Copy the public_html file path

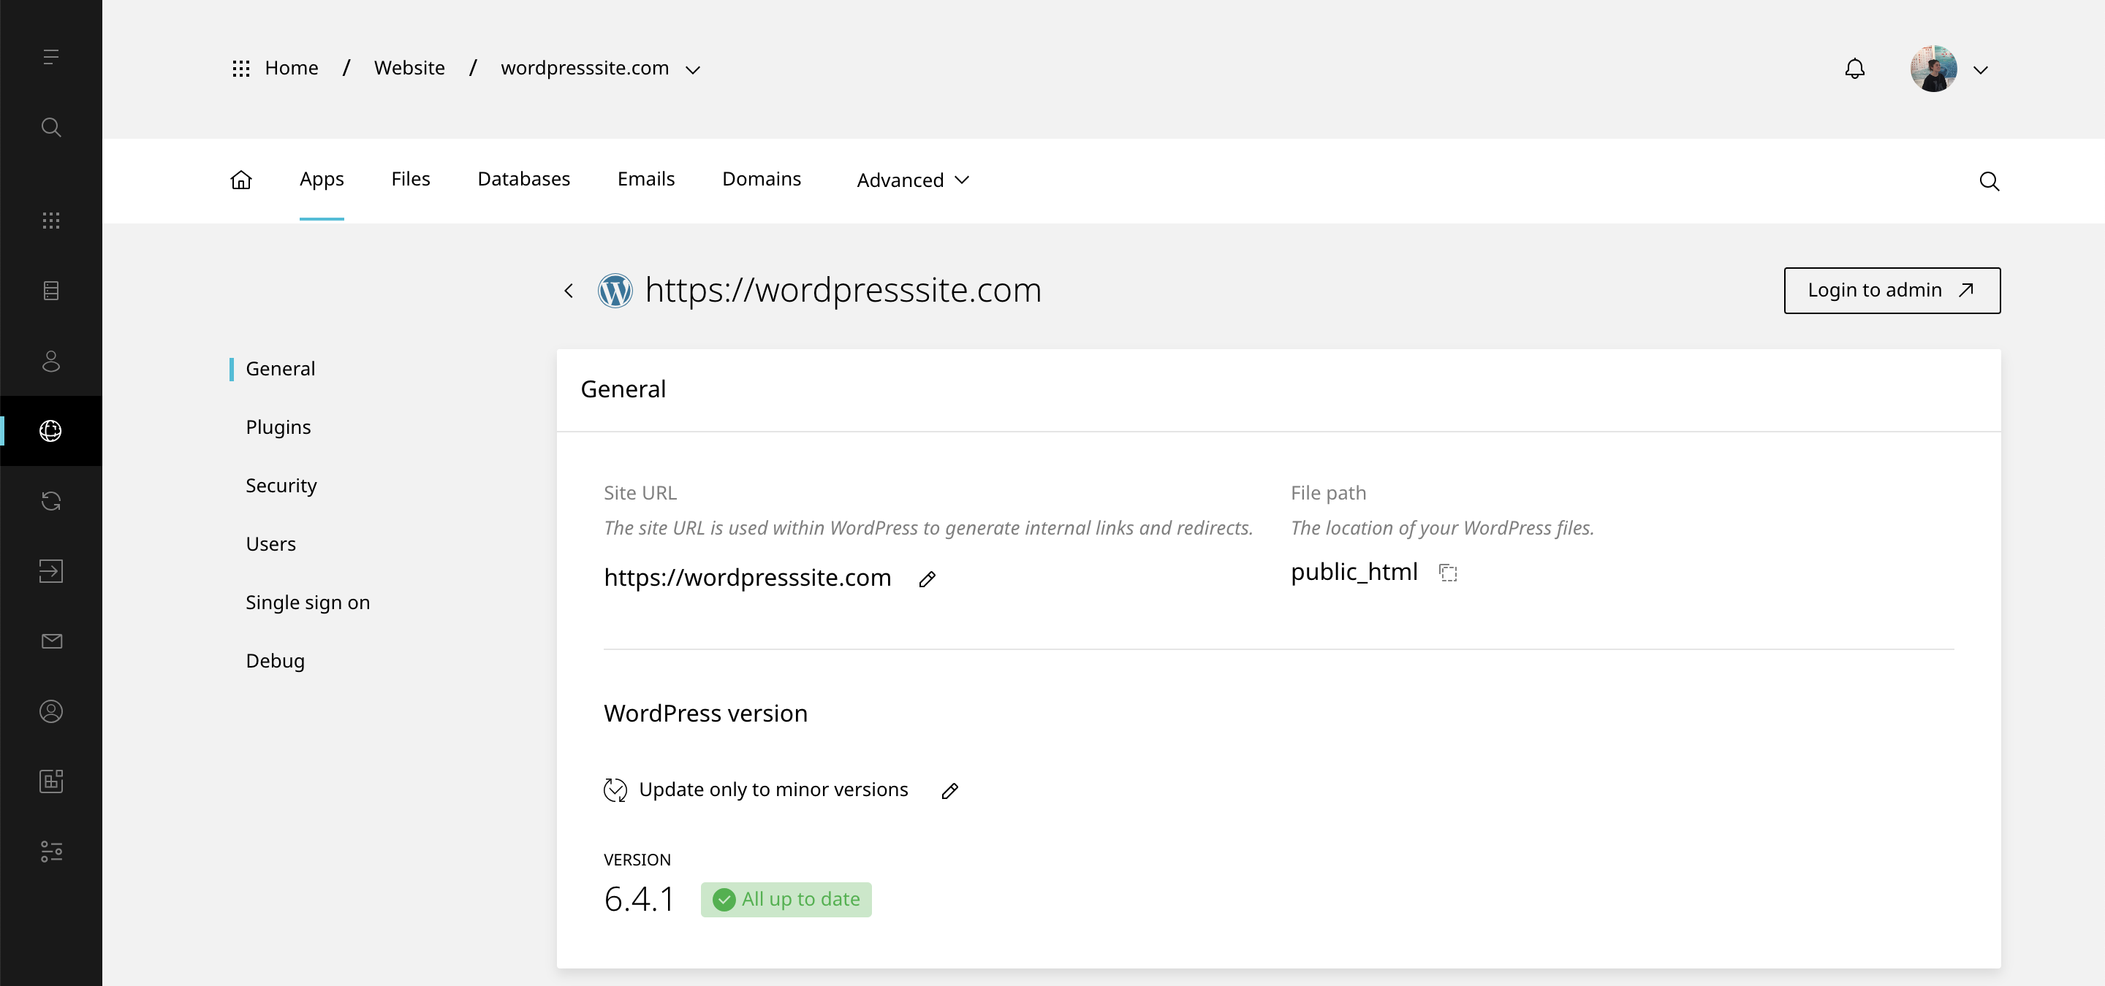[x=1448, y=573]
